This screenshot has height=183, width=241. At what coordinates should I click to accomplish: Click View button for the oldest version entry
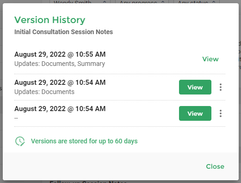point(195,113)
